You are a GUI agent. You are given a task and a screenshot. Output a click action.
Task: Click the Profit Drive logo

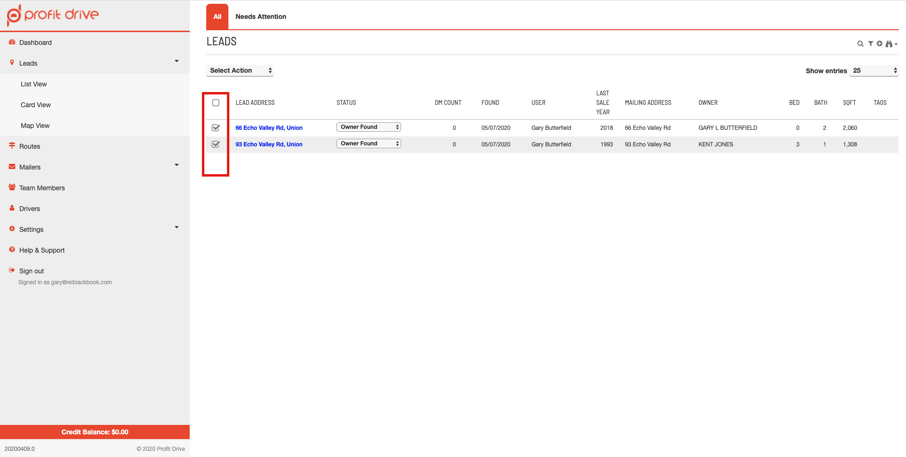click(53, 15)
